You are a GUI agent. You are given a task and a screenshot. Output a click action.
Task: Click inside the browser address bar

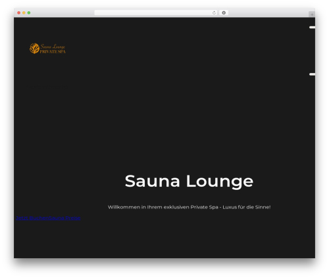coord(156,13)
